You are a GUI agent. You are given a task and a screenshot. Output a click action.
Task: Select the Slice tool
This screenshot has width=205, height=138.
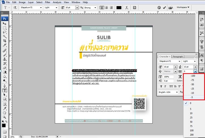click(x=5, y=45)
